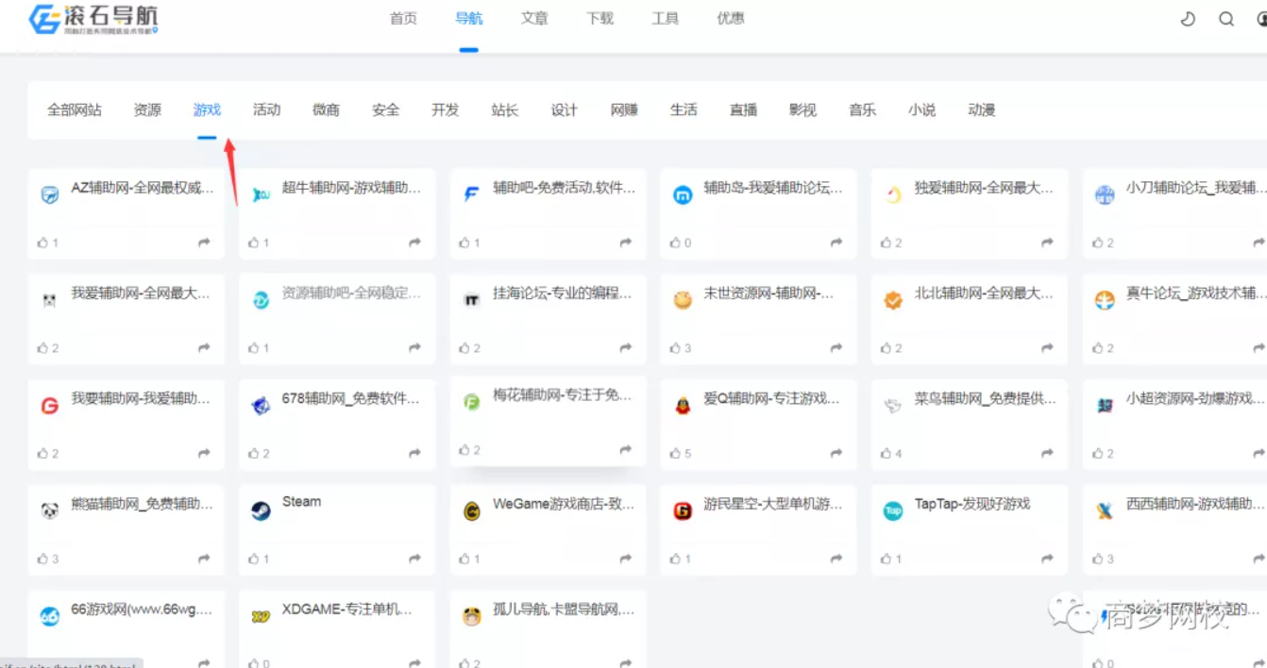Like the 辅助吧 card thumbs-up

465,242
